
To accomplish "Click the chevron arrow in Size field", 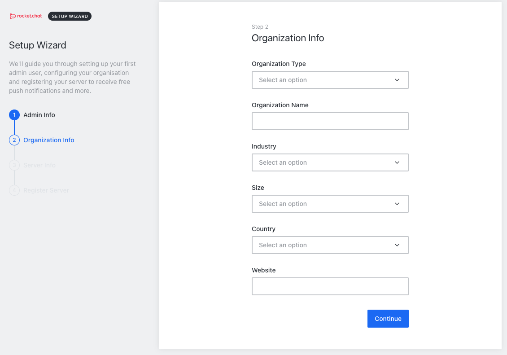I will pyautogui.click(x=397, y=204).
